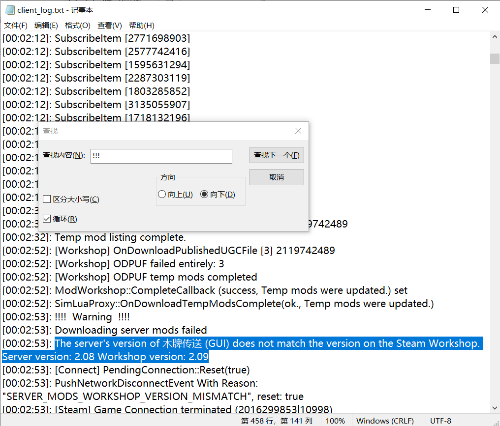Click the scrollbar up arrow
Screen dimensions: 500x426
click(x=495, y=37)
